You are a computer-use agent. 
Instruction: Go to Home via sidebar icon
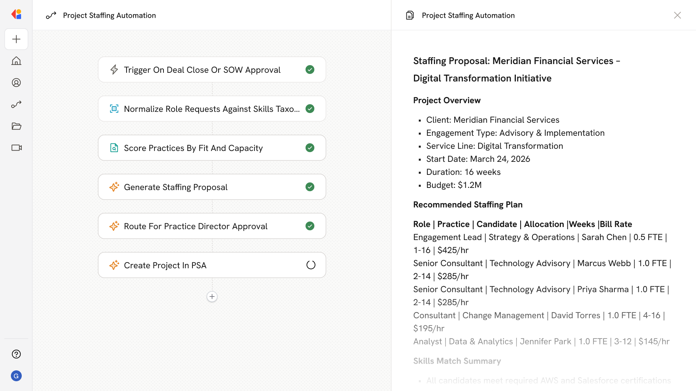[x=16, y=61]
